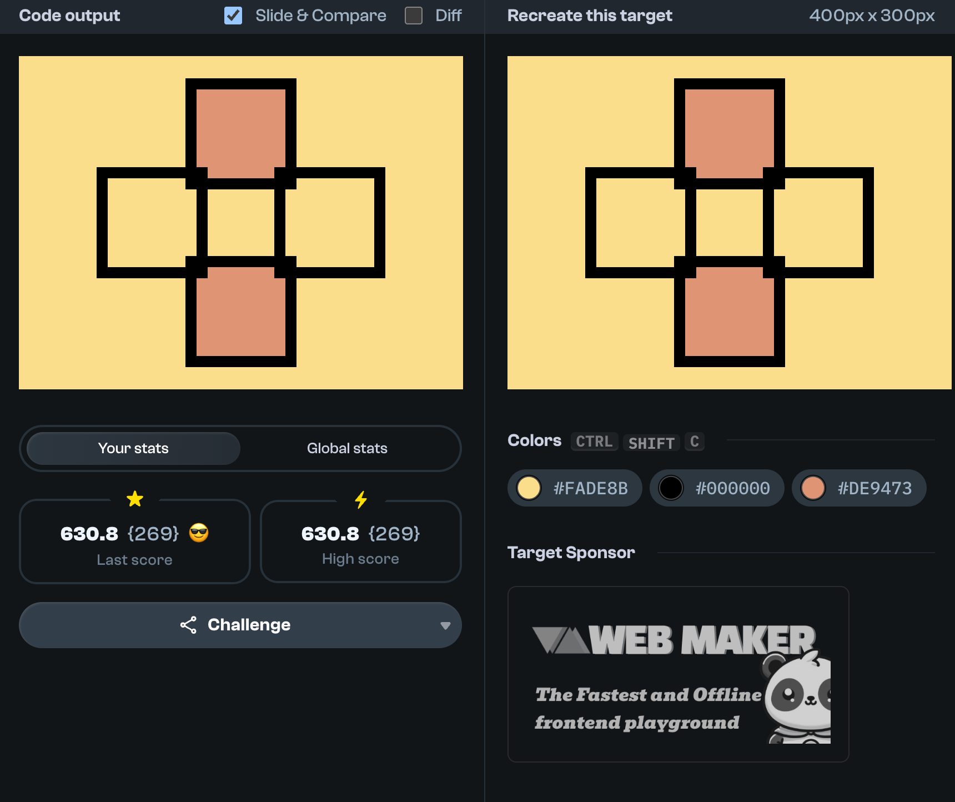Click the CTRL key shortcut badge
955x802 pixels.
click(594, 442)
